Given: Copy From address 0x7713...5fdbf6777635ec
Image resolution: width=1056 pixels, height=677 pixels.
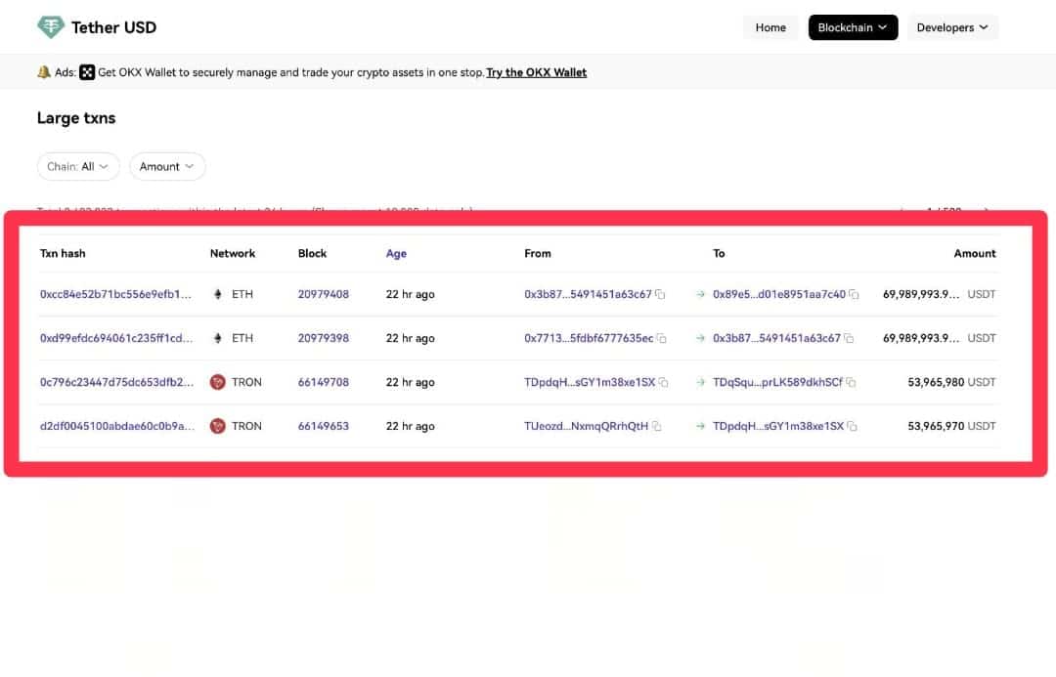Looking at the screenshot, I should (661, 338).
